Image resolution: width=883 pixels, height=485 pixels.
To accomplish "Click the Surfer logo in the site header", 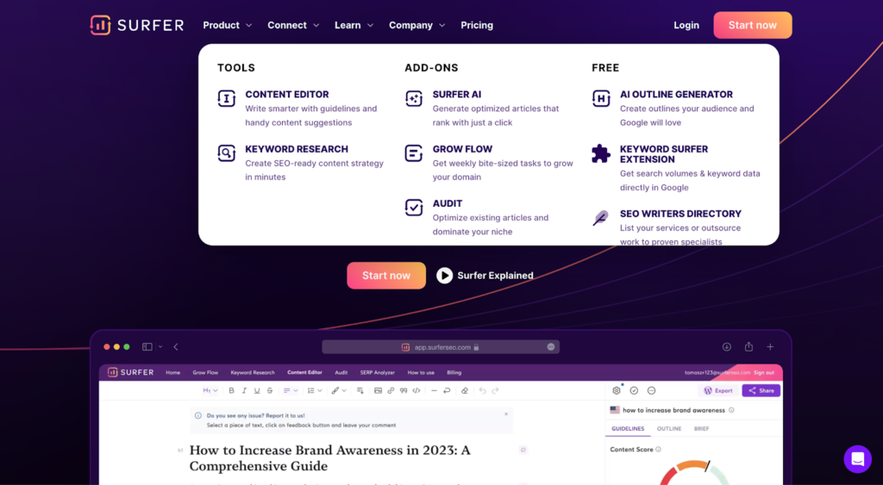I will coord(137,25).
